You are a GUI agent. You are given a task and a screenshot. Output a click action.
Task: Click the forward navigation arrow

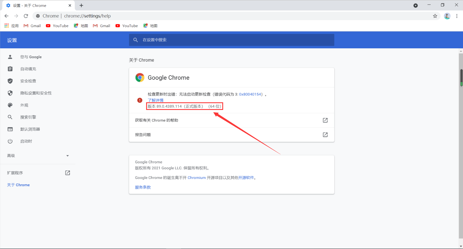tap(16, 16)
